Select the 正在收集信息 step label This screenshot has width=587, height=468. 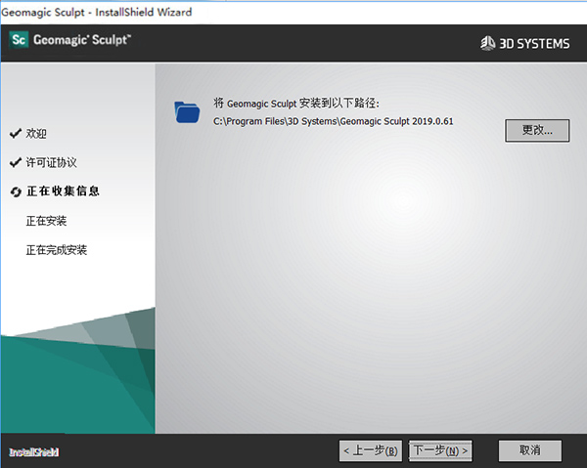(63, 191)
